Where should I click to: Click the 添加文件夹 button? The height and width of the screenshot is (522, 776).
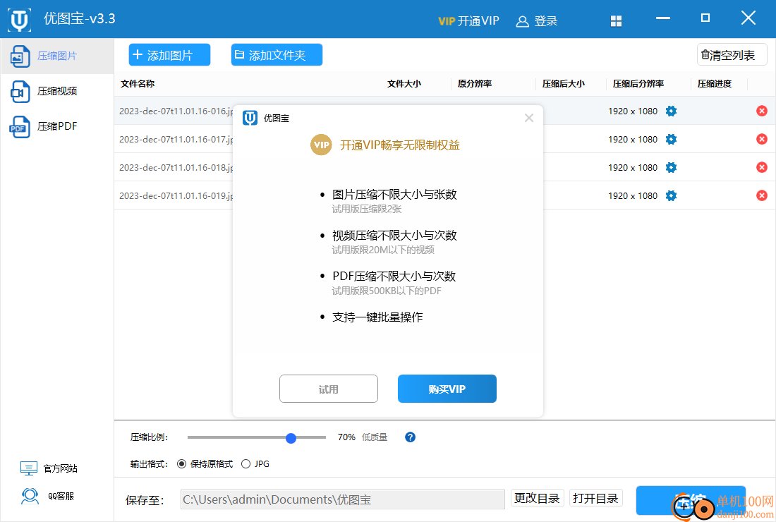[x=277, y=55]
